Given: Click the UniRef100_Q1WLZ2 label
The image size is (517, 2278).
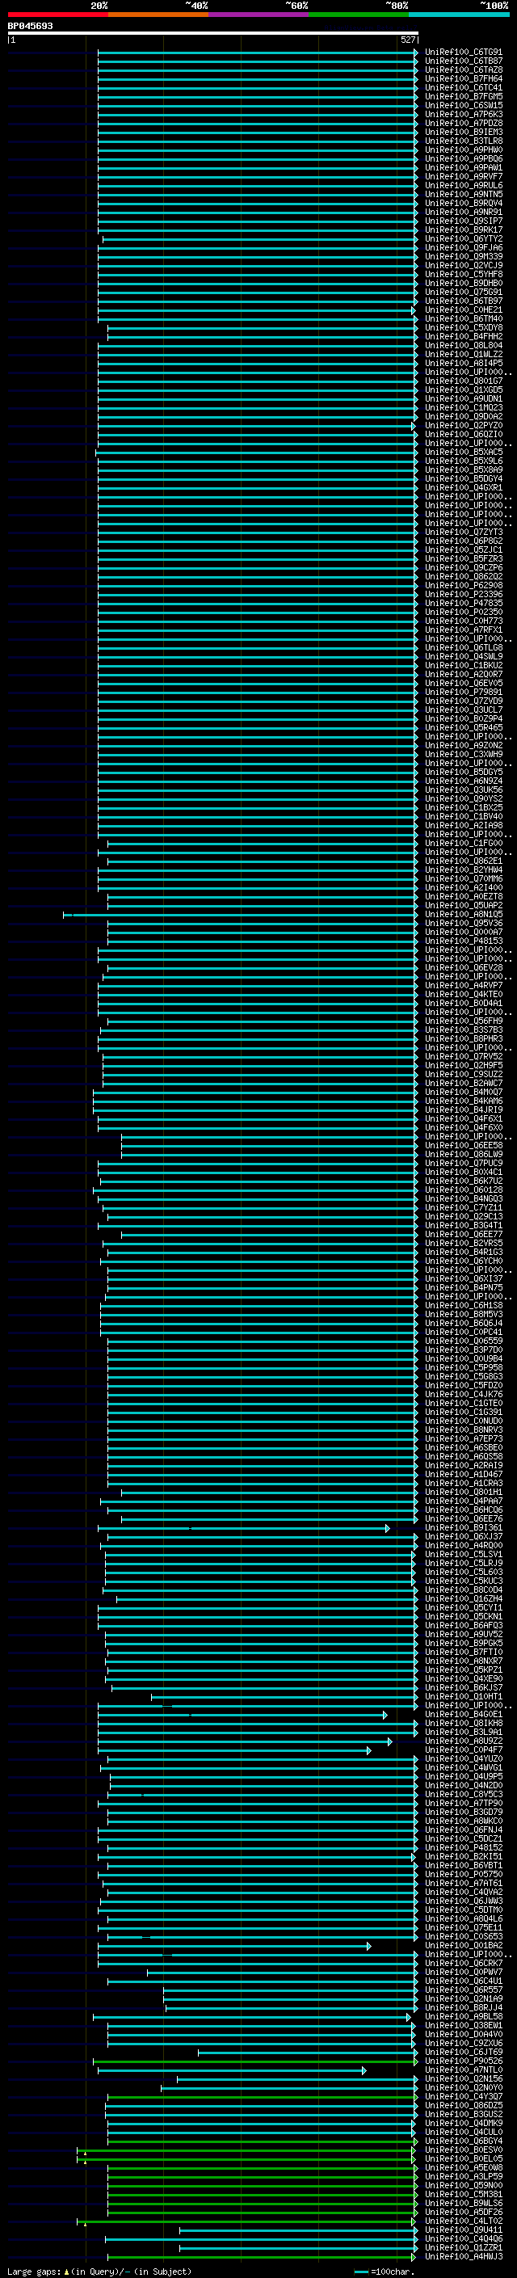Looking at the screenshot, I should (463, 355).
